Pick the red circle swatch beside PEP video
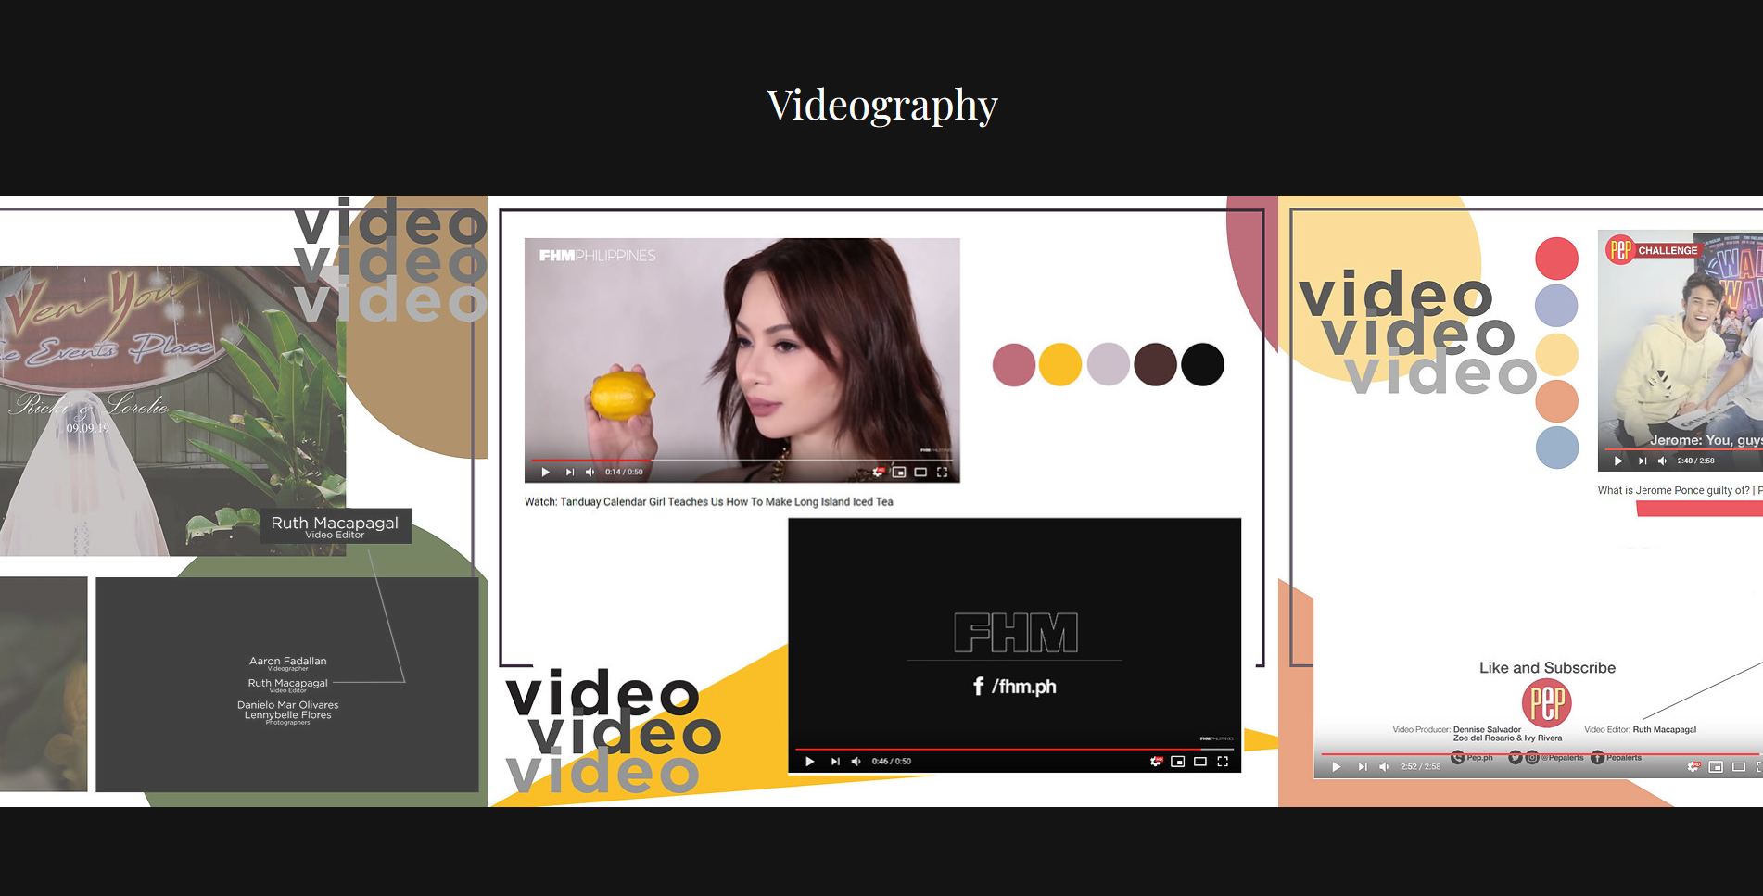The width and height of the screenshot is (1763, 896). click(x=1556, y=259)
